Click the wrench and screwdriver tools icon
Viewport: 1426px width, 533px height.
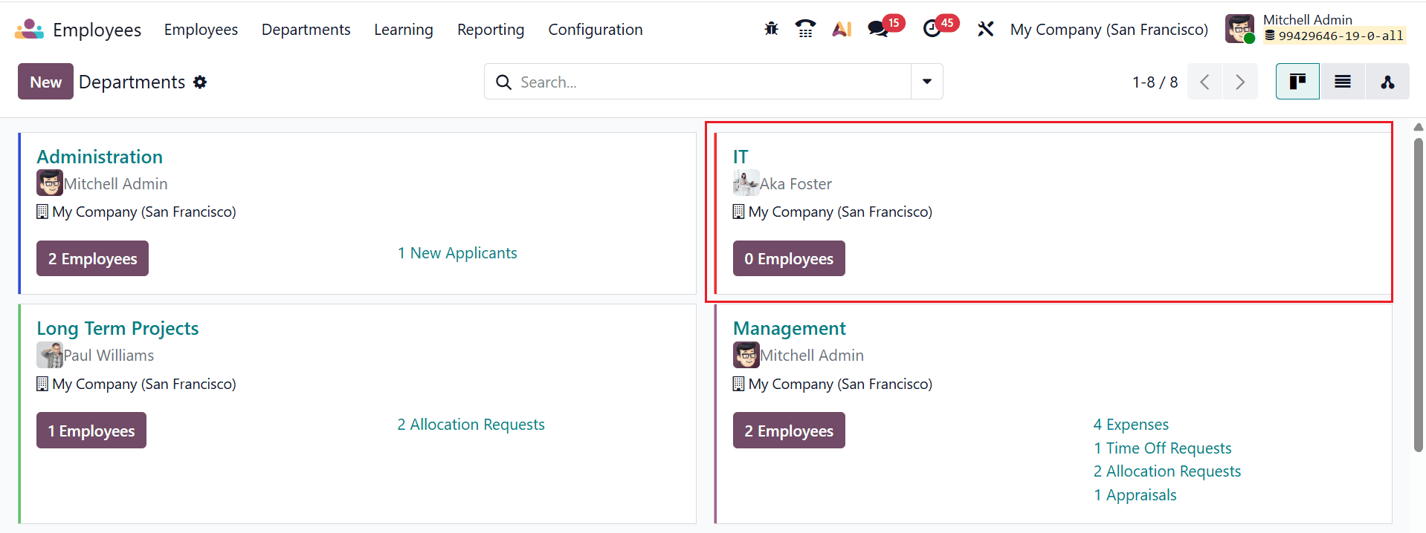tap(985, 29)
